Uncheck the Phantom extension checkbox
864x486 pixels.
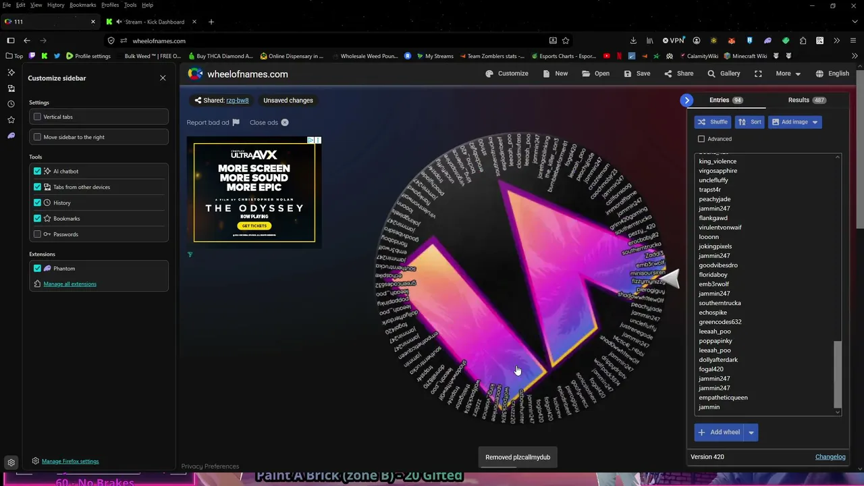tap(37, 269)
